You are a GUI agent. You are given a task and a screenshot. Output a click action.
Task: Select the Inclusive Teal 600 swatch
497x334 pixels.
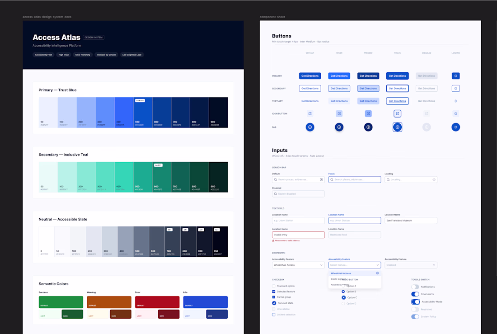(x=162, y=177)
